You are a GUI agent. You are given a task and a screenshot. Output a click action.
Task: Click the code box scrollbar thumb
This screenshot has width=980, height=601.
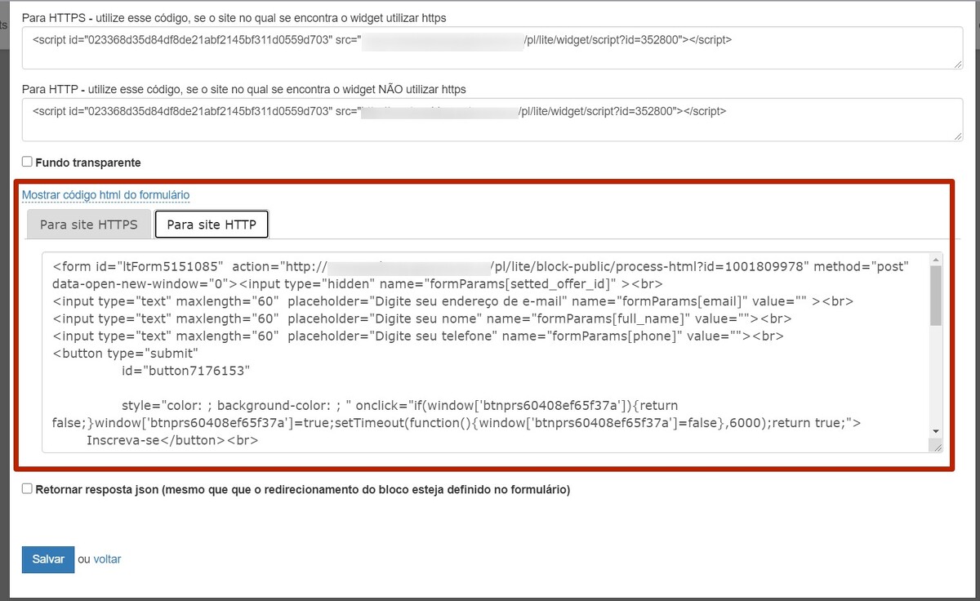936,296
